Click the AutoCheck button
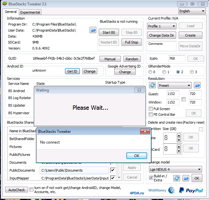The image size is (209, 200). (16, 190)
